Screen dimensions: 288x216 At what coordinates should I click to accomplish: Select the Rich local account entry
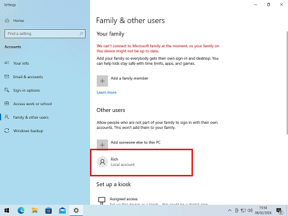coord(141,162)
